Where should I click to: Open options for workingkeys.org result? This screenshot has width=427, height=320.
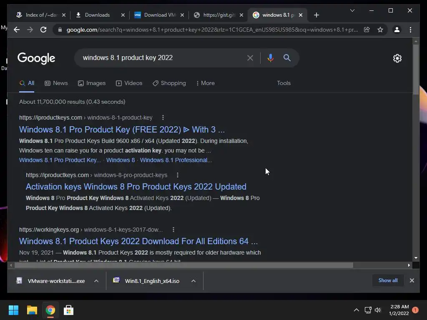[x=173, y=230]
